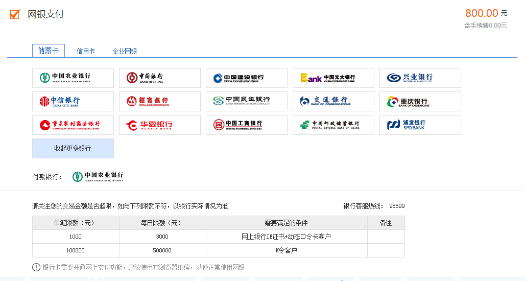The height and width of the screenshot is (281, 525).
Task: Click the 单笔限额（元） column header
Action: [x=76, y=223]
